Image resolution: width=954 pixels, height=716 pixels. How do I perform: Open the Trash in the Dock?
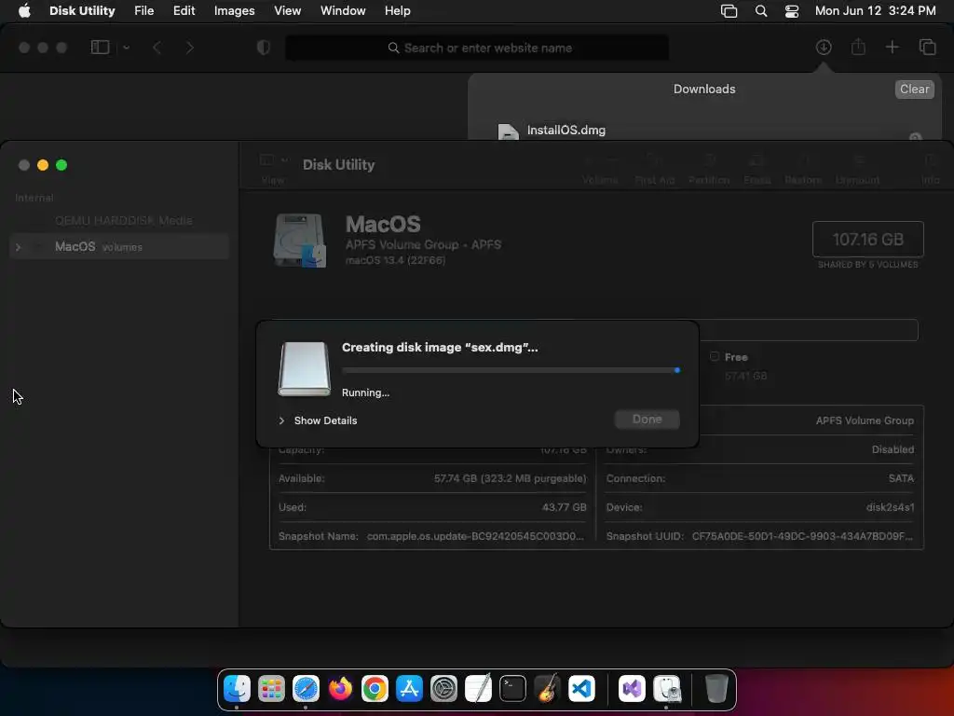[716, 689]
